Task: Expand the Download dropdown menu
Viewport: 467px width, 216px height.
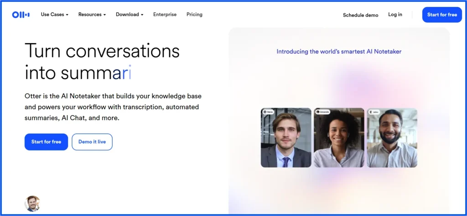Action: (130, 15)
